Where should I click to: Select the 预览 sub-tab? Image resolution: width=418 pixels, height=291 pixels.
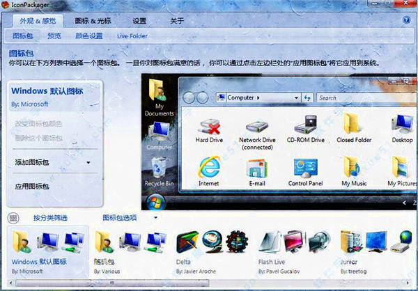pyautogui.click(x=54, y=36)
